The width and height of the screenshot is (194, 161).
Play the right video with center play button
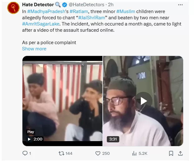click(143, 101)
